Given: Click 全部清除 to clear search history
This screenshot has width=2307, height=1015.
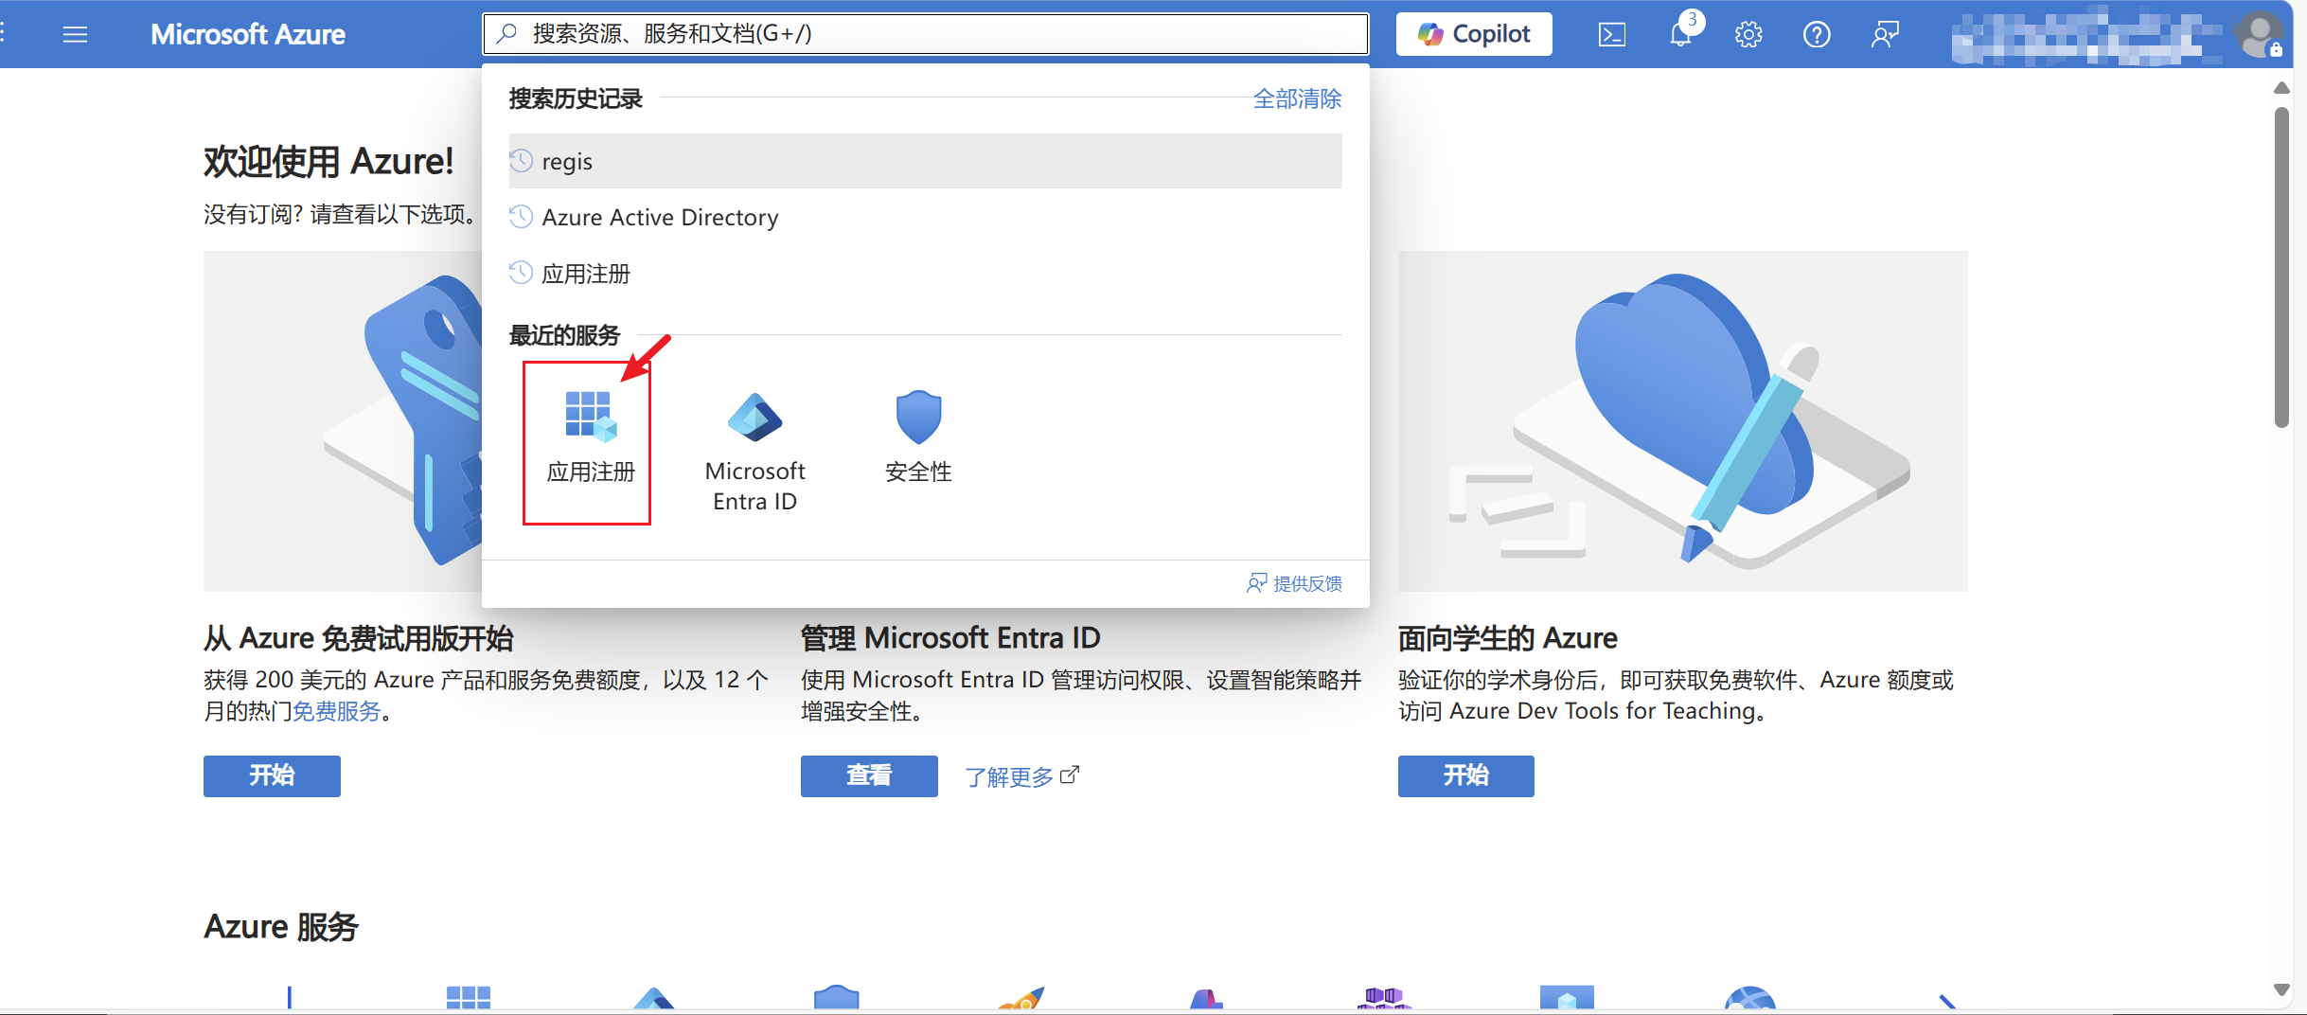Looking at the screenshot, I should tap(1296, 98).
